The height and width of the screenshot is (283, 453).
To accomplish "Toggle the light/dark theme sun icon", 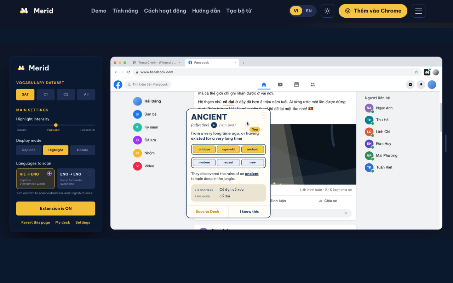I will tap(327, 11).
